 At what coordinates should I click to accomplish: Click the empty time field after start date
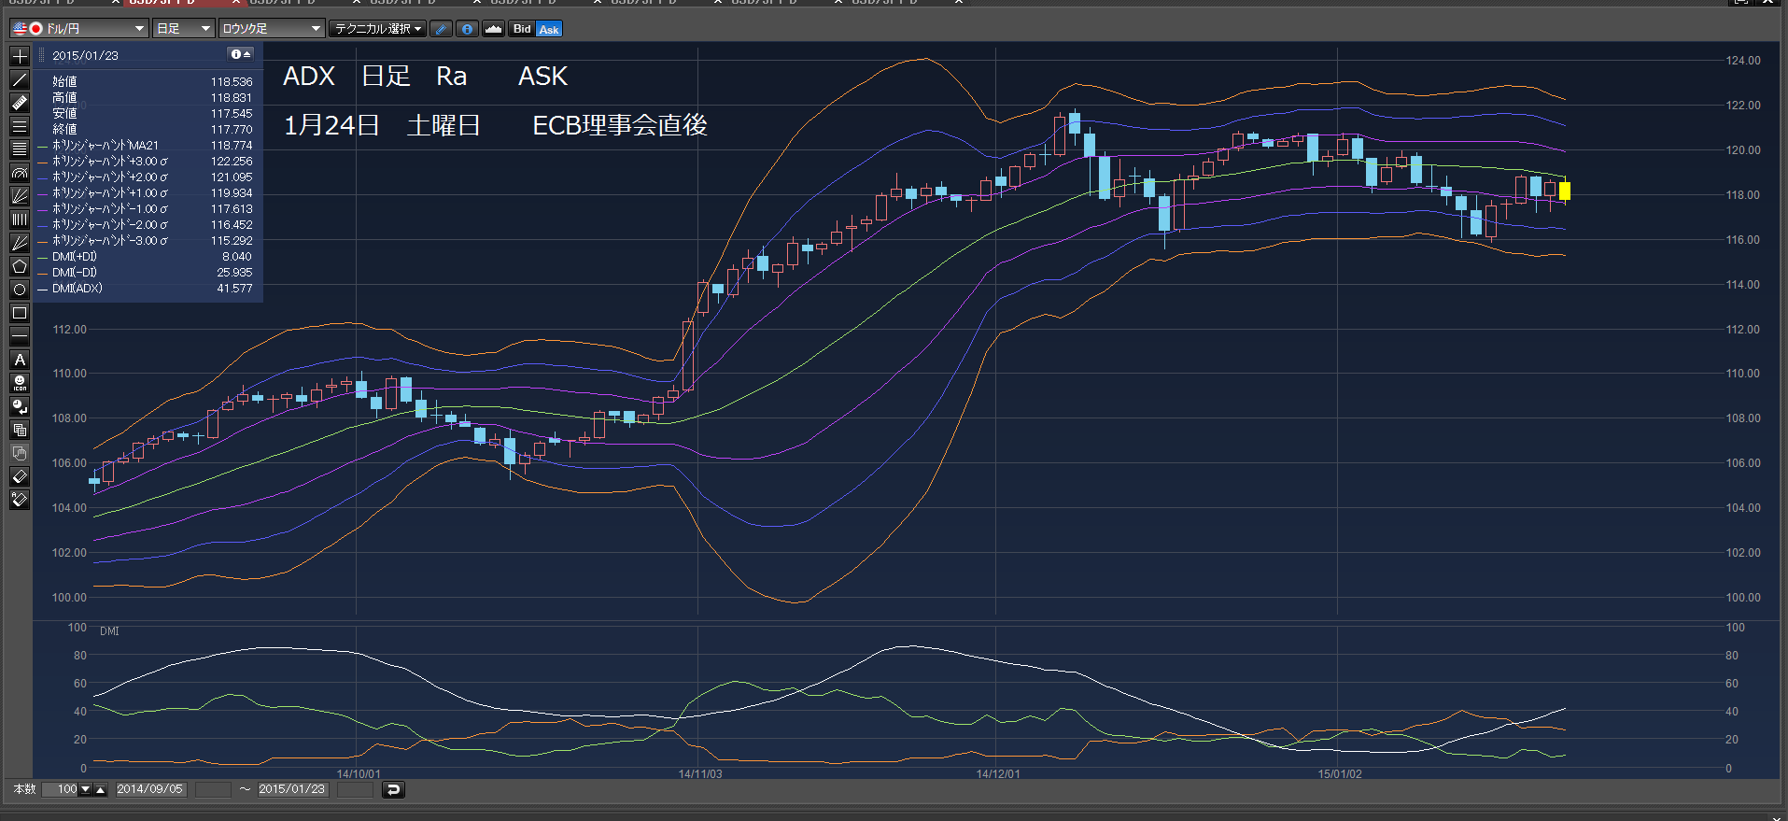pyautogui.click(x=213, y=789)
